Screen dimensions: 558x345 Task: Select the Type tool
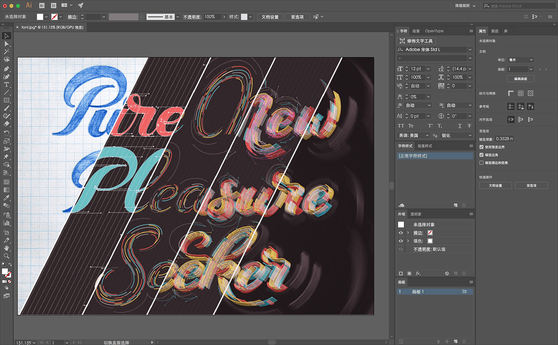[x=6, y=84]
